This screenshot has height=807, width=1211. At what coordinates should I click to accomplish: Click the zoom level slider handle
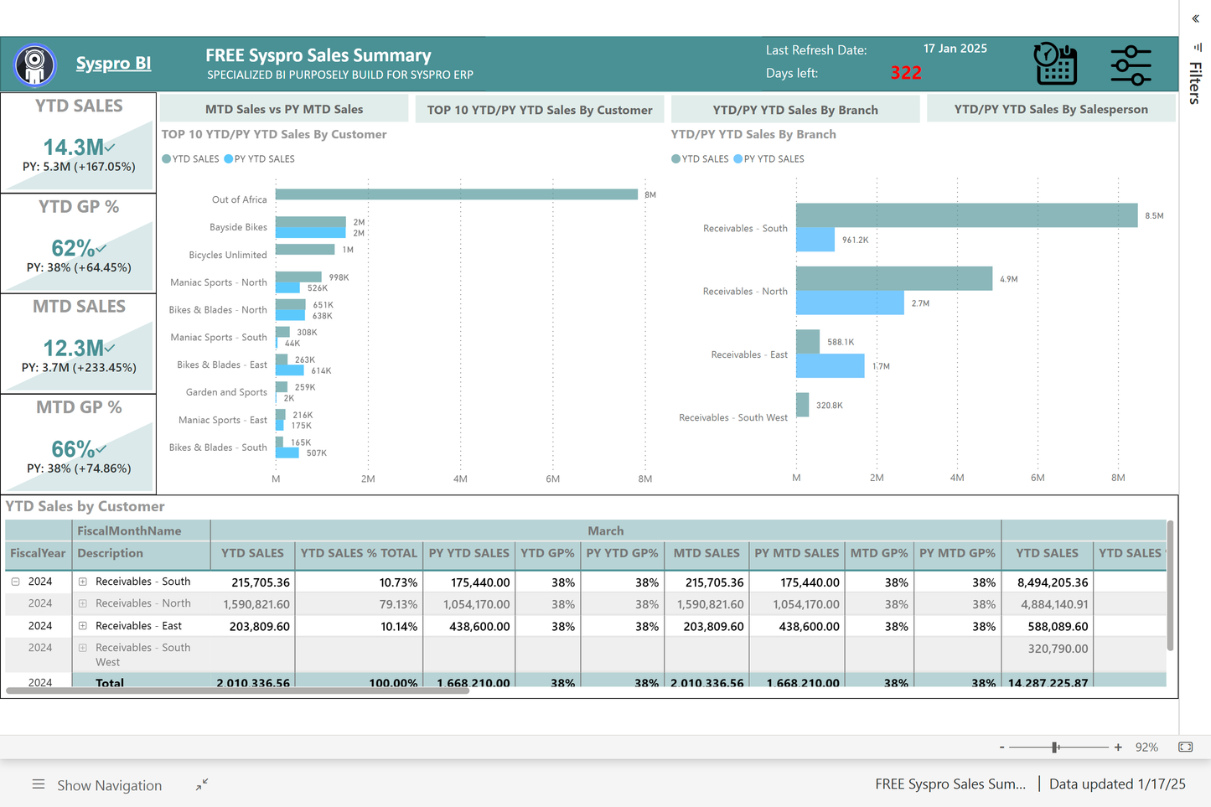point(1055,746)
